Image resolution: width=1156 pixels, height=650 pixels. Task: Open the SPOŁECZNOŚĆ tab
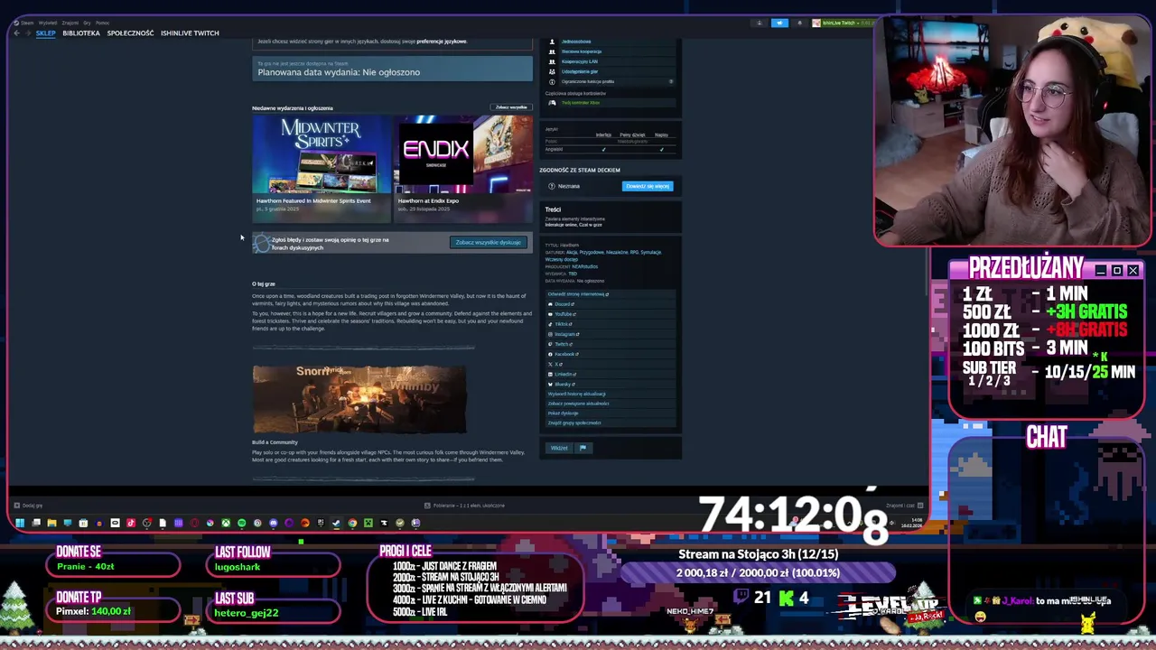[x=130, y=33]
